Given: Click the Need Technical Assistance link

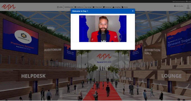Looking at the screenshot, I should pos(179,1).
